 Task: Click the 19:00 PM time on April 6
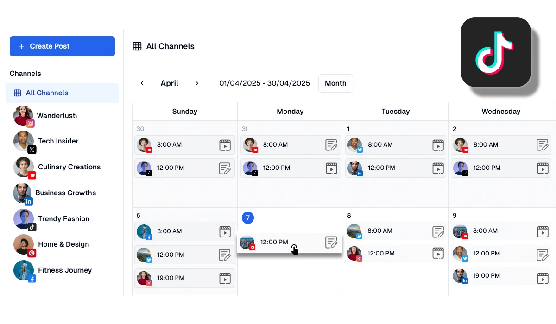click(x=171, y=278)
